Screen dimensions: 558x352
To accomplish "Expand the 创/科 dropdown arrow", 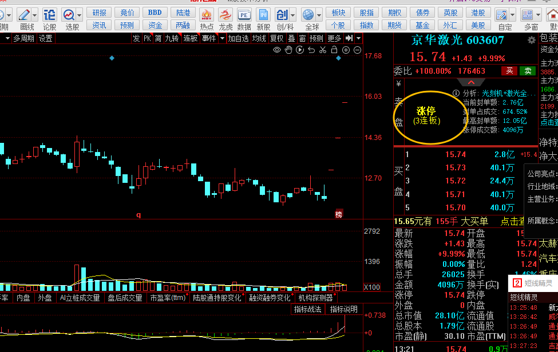I will [292, 15].
